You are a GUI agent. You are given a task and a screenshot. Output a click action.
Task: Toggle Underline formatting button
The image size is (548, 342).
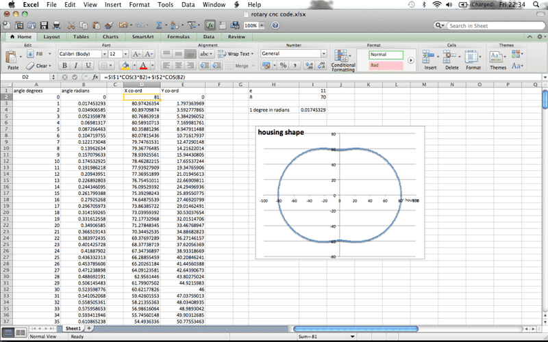pos(88,66)
